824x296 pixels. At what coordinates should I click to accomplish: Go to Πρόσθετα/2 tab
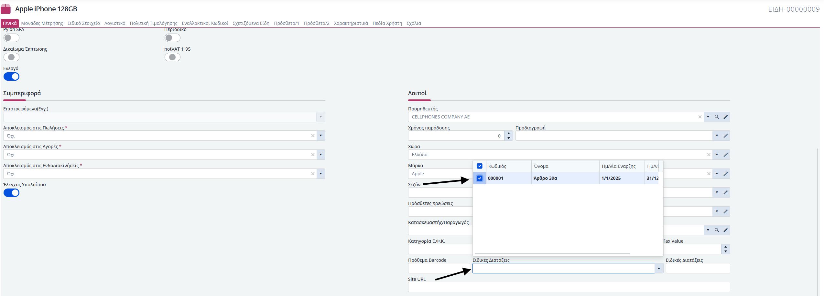317,23
